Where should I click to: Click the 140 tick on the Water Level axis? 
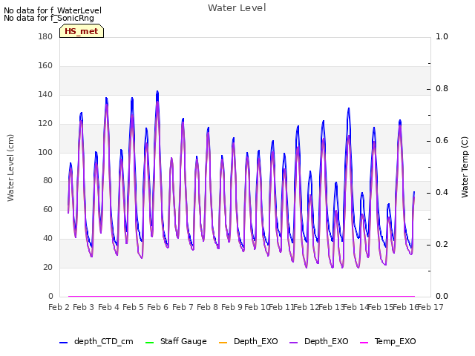pyautogui.click(x=45, y=94)
